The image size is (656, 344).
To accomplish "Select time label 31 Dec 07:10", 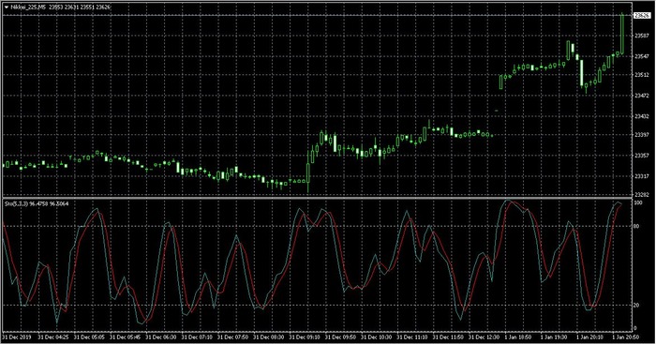I will (x=197, y=337).
